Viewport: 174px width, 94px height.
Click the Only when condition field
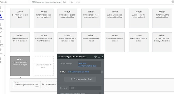coord(85,88)
